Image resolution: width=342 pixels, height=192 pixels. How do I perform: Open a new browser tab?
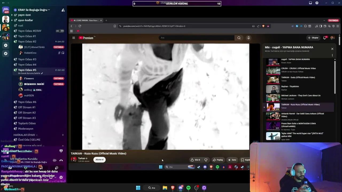click(106, 20)
